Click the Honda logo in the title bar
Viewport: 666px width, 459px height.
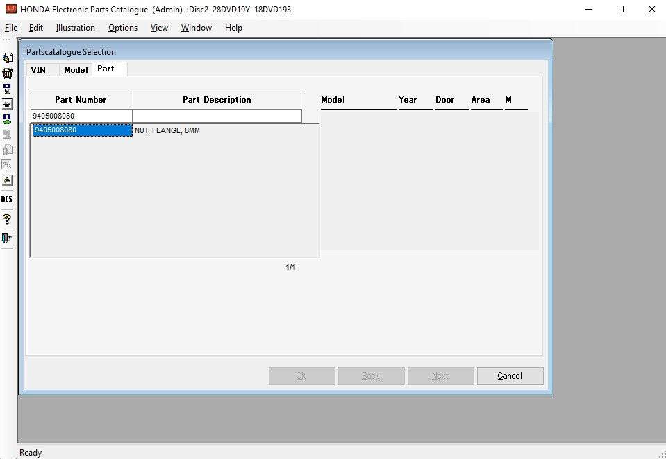click(x=10, y=9)
